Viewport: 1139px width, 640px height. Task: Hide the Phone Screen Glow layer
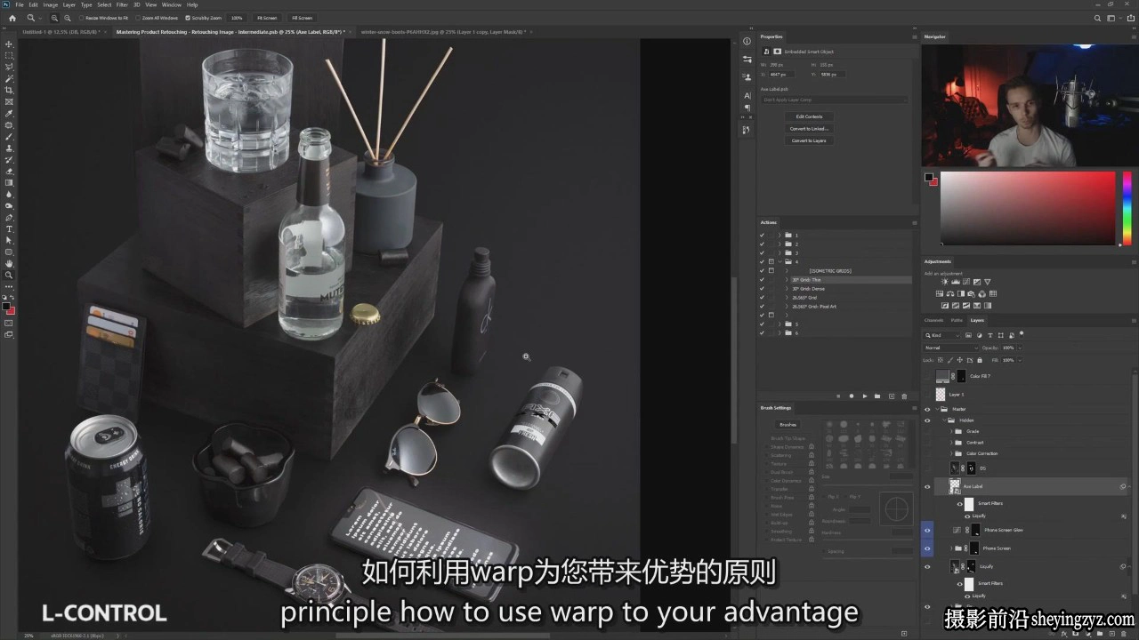927,530
